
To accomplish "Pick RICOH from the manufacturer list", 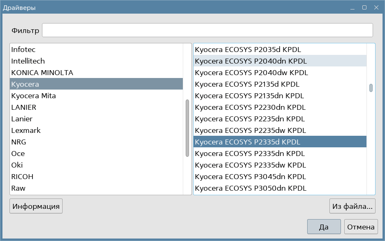I will pyautogui.click(x=22, y=177).
